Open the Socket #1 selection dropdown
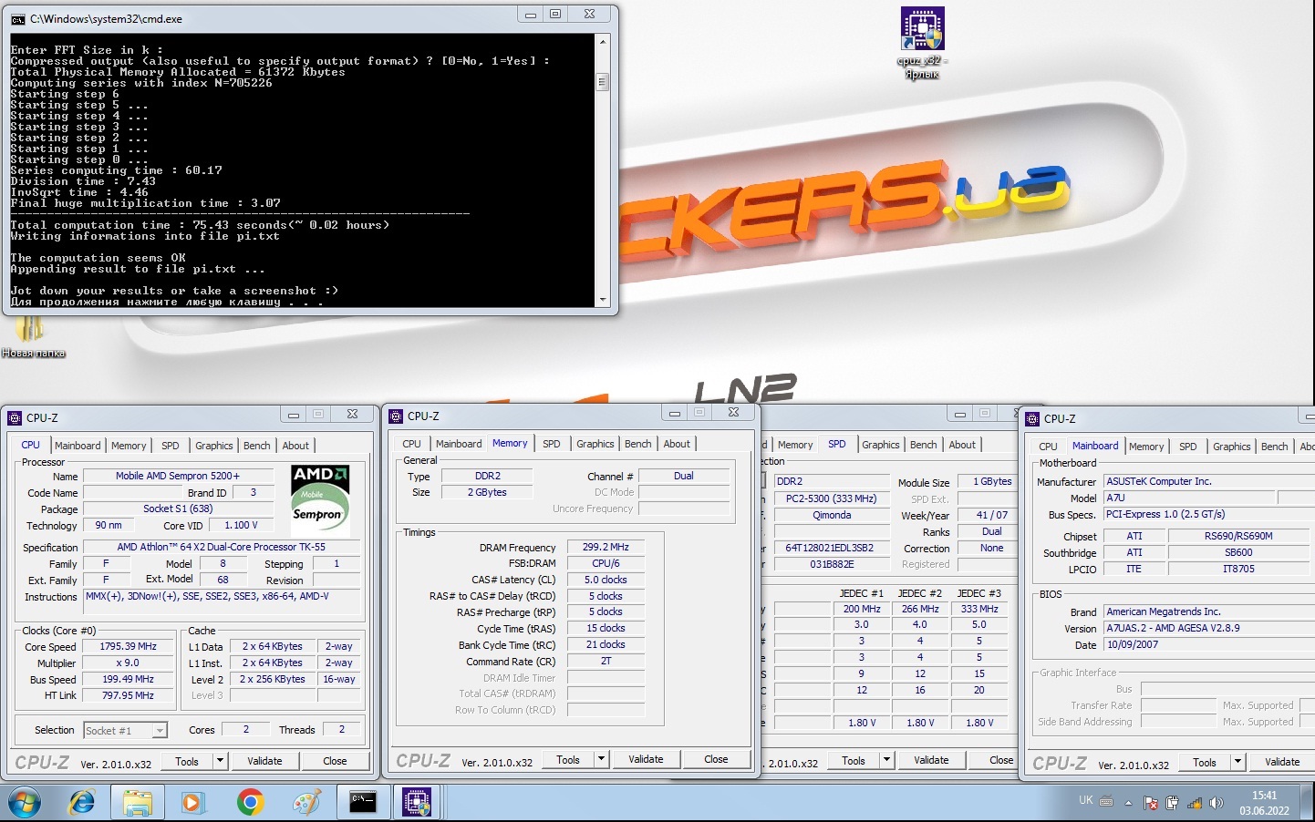 [x=126, y=730]
